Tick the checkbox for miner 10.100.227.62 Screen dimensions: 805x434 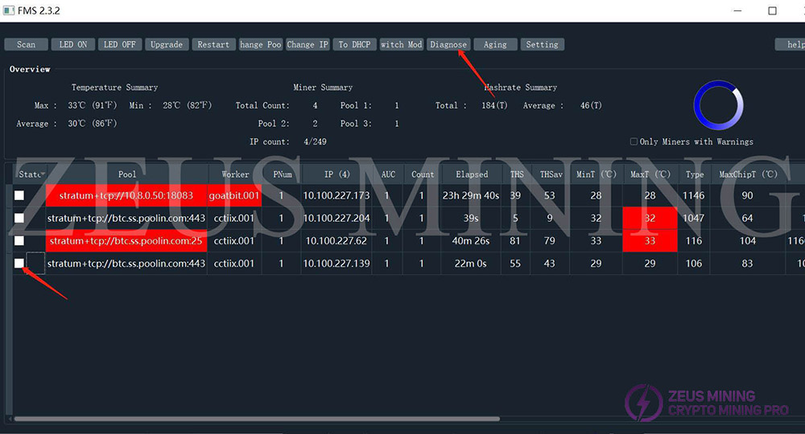tap(19, 240)
